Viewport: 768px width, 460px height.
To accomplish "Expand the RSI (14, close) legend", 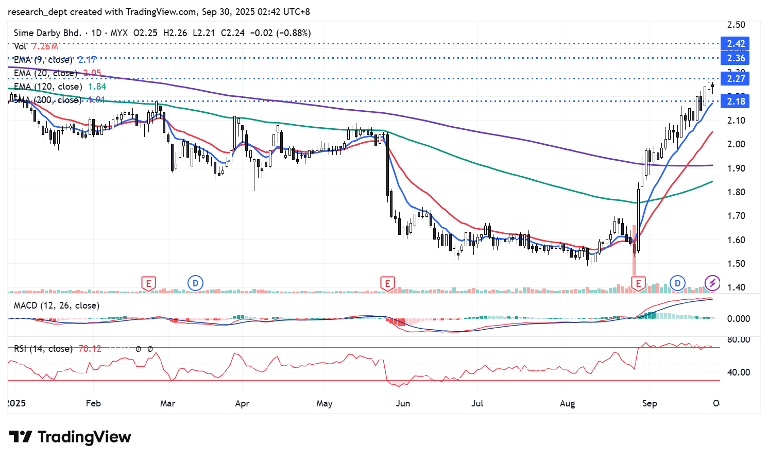I will point(43,349).
